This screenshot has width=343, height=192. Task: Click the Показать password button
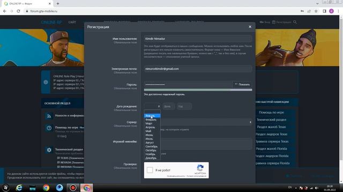pyautogui.click(x=242, y=84)
